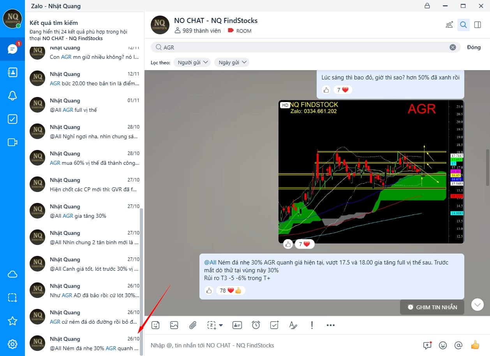This screenshot has width=490, height=356.
Task: Expand the Người gửi filter dropdown
Action: 192,62
